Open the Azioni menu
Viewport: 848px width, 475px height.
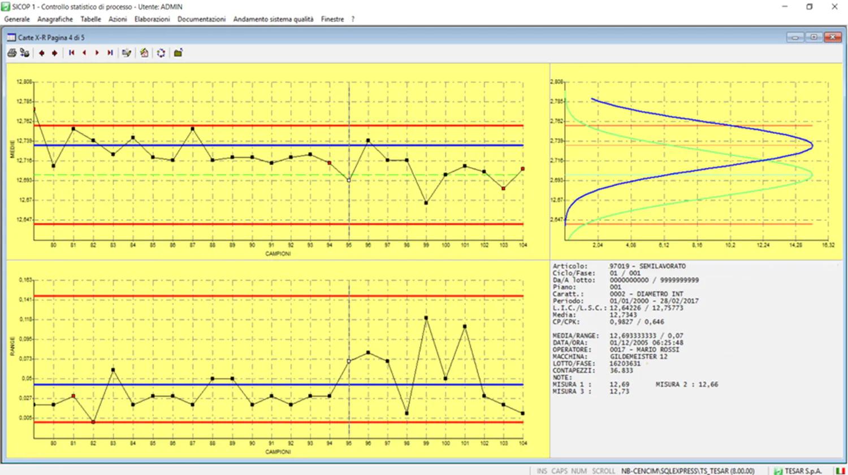point(118,19)
